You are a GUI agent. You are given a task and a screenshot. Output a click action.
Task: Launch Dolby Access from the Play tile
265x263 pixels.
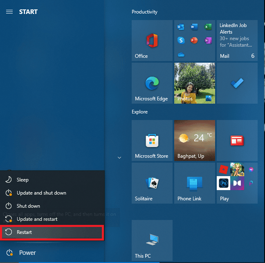tap(237, 183)
